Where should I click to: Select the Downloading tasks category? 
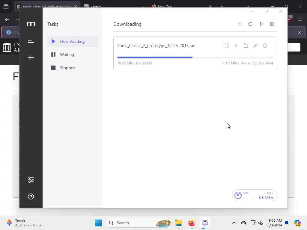pyautogui.click(x=72, y=41)
